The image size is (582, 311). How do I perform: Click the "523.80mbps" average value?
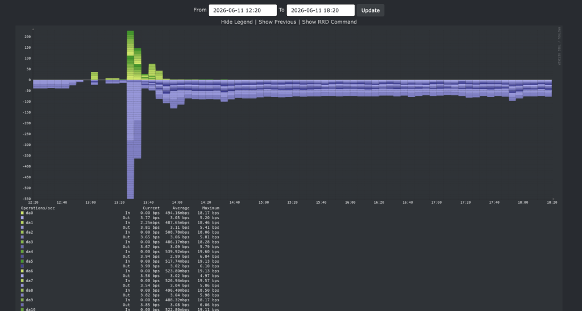click(177, 271)
